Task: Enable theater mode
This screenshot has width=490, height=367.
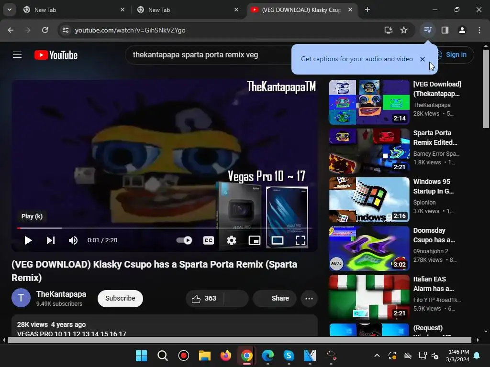Action: pos(278,240)
